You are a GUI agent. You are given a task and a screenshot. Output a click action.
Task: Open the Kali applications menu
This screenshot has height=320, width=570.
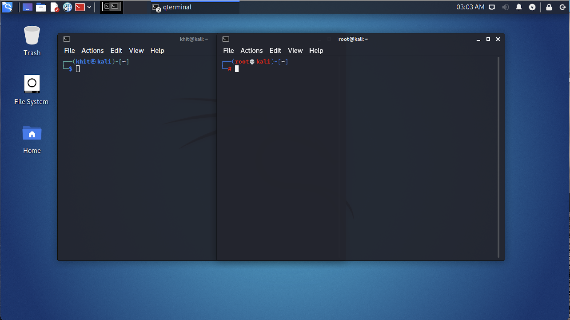pyautogui.click(x=7, y=7)
